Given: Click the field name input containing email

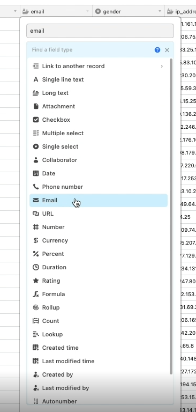Looking at the screenshot, I should 100,31.
